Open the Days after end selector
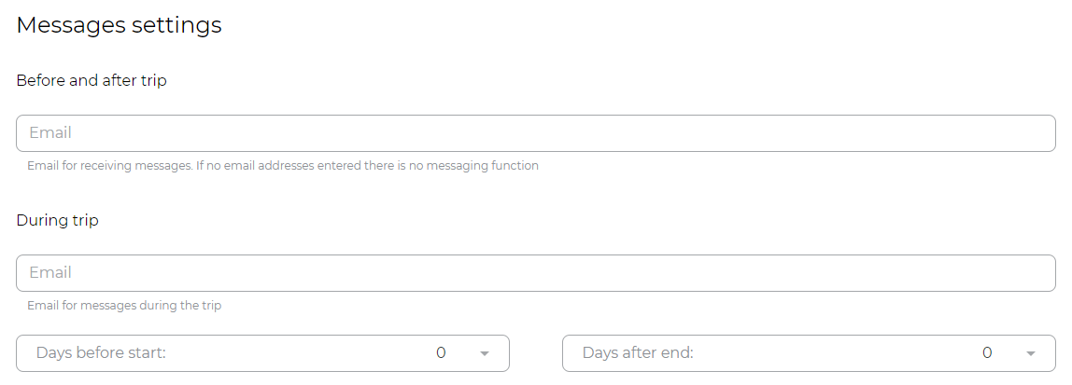The image size is (1072, 385). point(809,353)
